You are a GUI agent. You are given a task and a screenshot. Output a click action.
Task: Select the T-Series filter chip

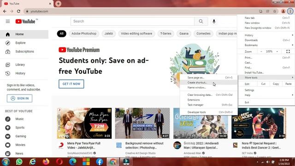click(166, 34)
